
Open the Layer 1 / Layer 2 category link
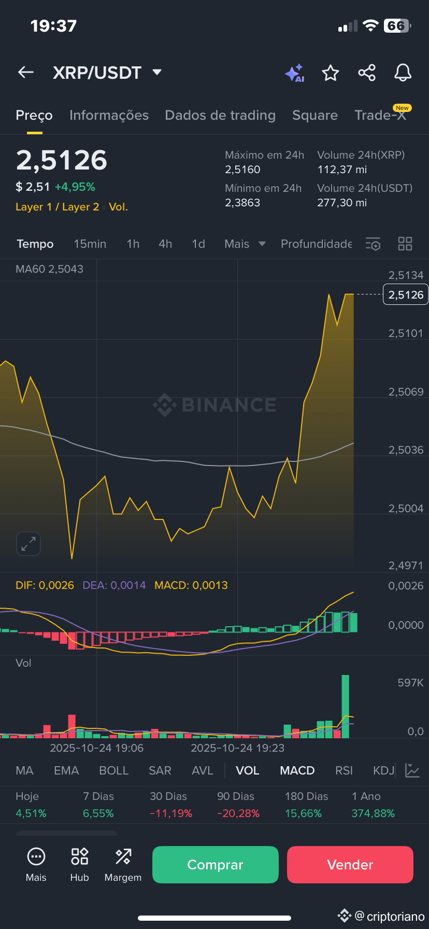(x=58, y=207)
